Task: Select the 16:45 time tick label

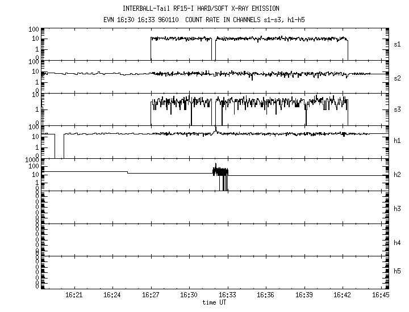Action: (x=380, y=295)
